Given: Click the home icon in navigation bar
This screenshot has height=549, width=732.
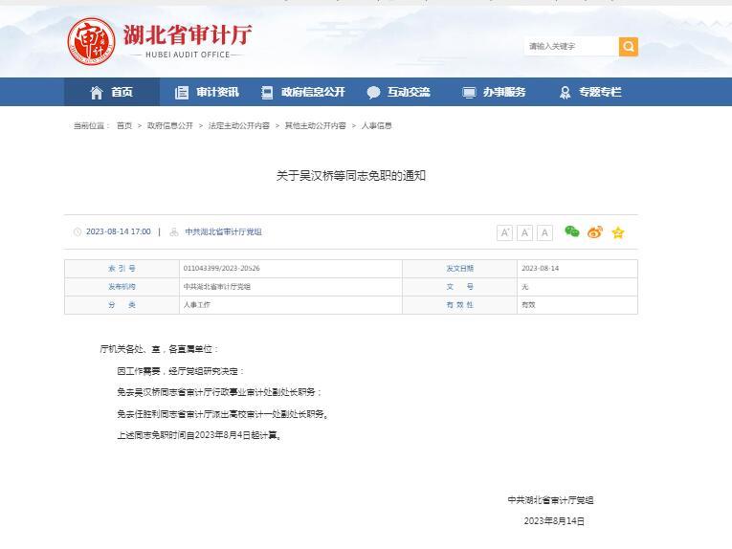Looking at the screenshot, I should (x=97, y=93).
